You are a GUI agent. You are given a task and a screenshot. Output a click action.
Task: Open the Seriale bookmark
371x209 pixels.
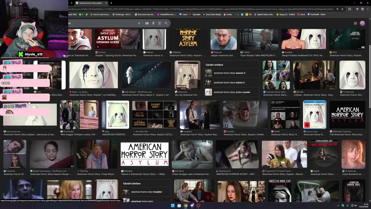tap(228, 14)
